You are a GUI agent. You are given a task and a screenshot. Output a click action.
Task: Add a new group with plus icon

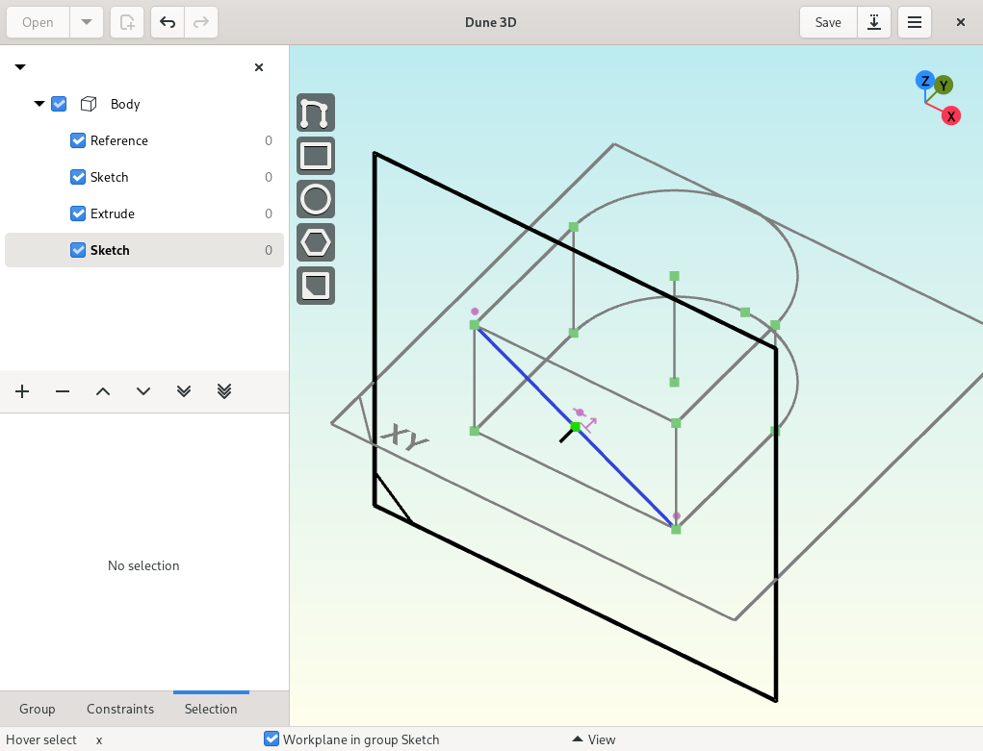pos(22,391)
